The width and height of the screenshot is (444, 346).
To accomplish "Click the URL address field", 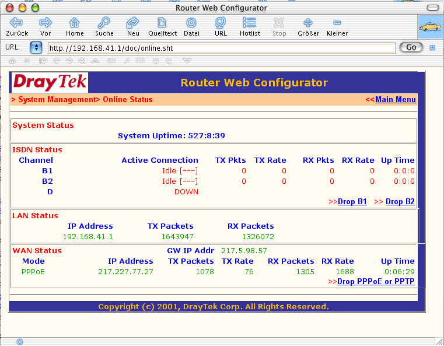I will [x=222, y=48].
